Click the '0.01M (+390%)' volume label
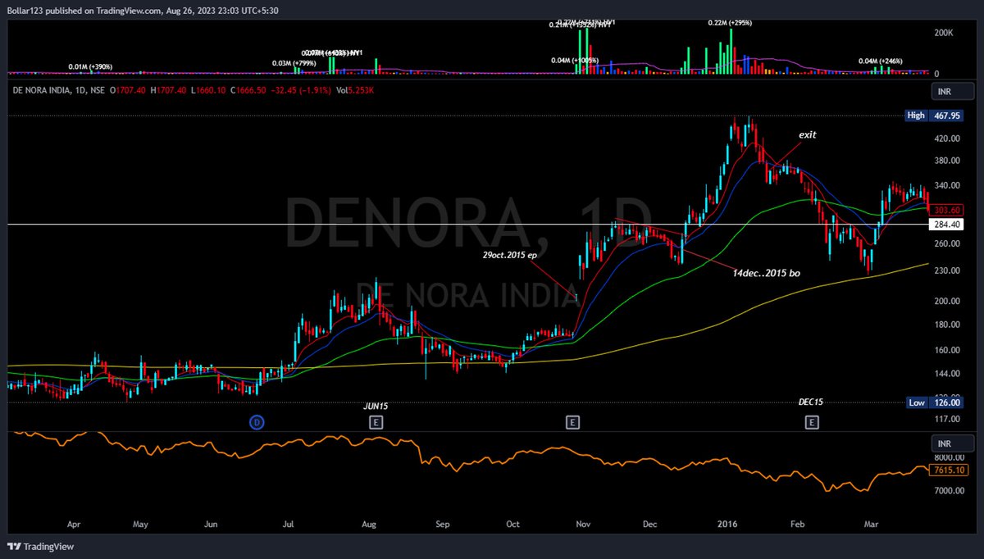The height and width of the screenshot is (559, 984). coord(90,66)
